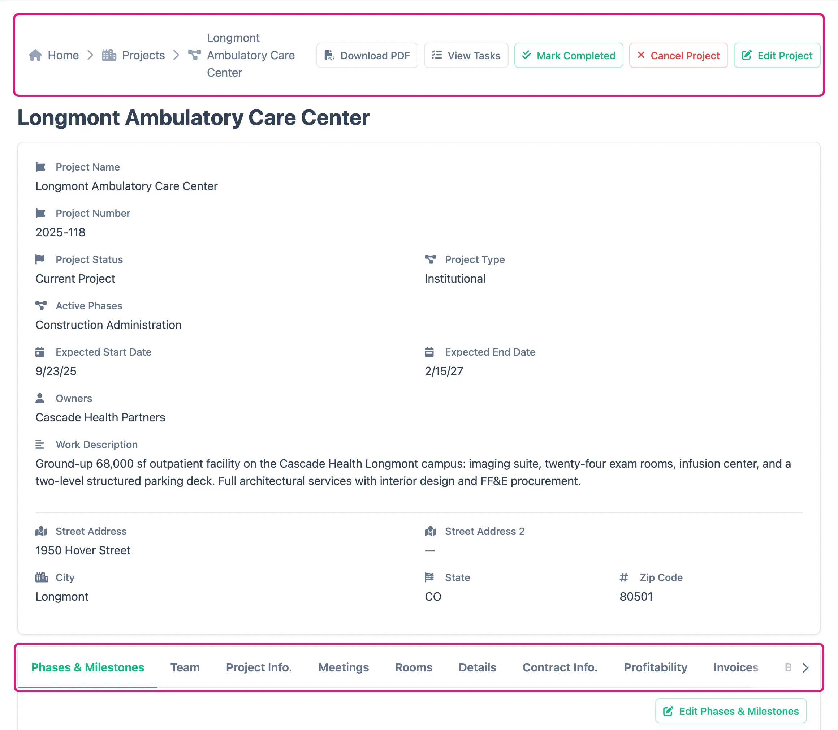Click the checklist icon on View Tasks
The width and height of the screenshot is (838, 730).
point(436,55)
